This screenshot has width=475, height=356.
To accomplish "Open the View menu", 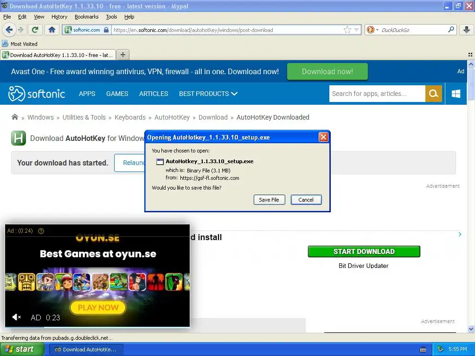I will 39,17.
